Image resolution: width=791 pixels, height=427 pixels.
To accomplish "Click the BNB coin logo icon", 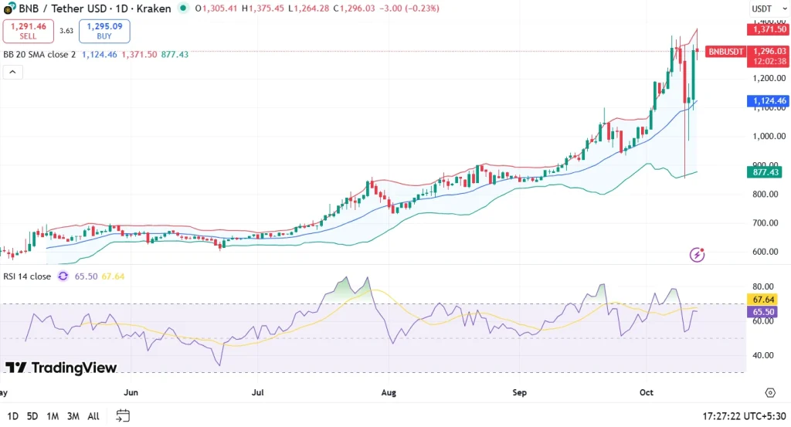I will (x=10, y=8).
